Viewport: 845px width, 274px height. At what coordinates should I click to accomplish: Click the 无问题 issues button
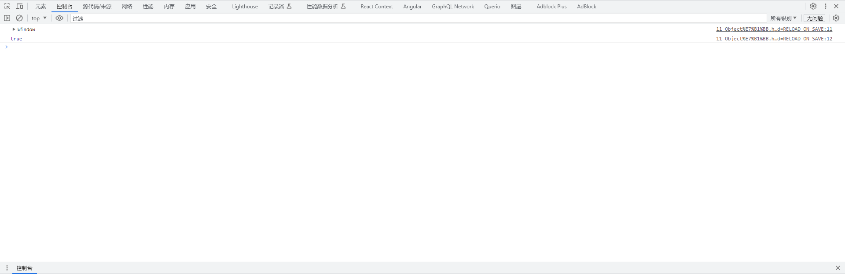click(815, 18)
